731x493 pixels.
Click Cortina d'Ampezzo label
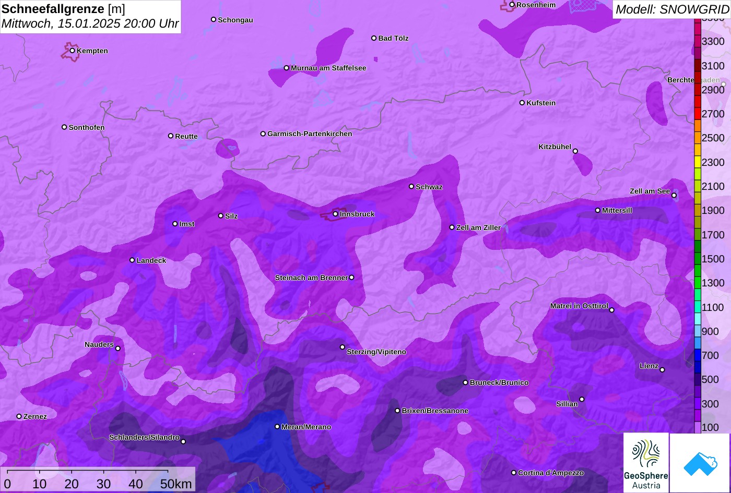551,473
